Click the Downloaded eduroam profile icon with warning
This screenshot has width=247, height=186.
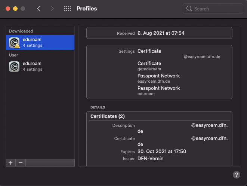[14, 43]
